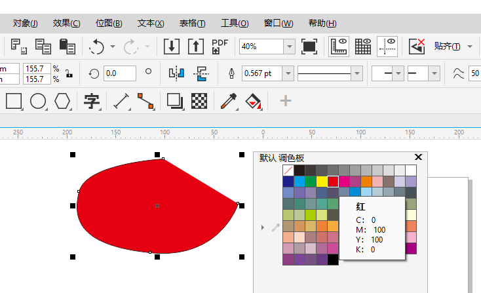This screenshot has width=481, height=293.
Task: Click the Paste clipboard icon
Action: [67, 47]
